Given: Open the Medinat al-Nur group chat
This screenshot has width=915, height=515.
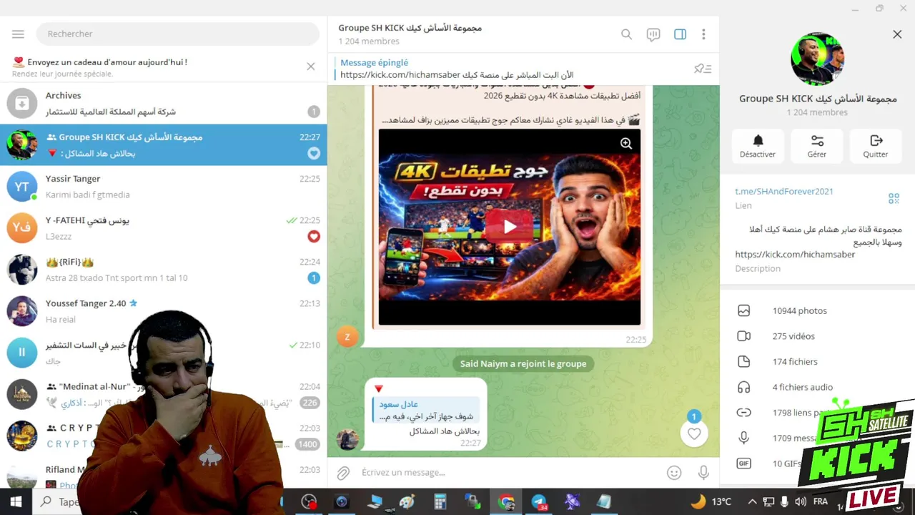Looking at the screenshot, I should coord(163,394).
